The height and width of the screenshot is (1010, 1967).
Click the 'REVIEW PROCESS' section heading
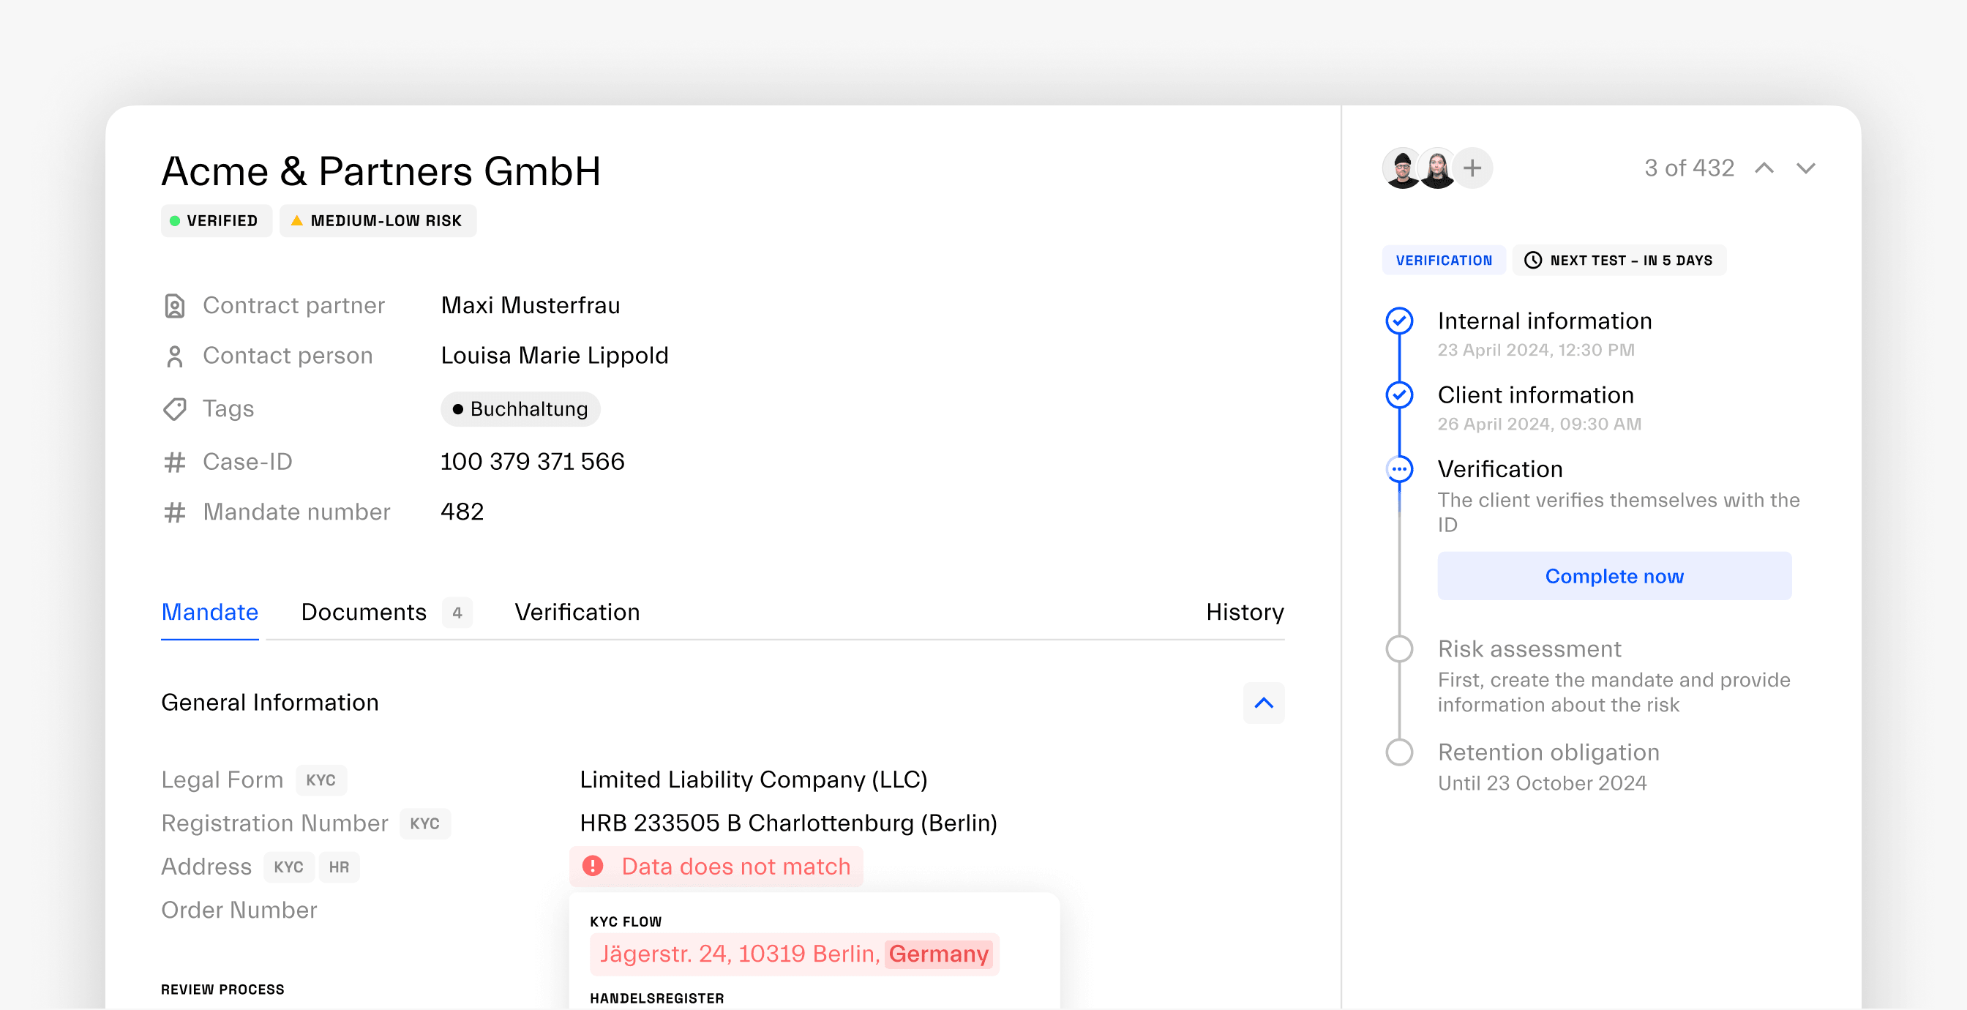[x=222, y=990]
